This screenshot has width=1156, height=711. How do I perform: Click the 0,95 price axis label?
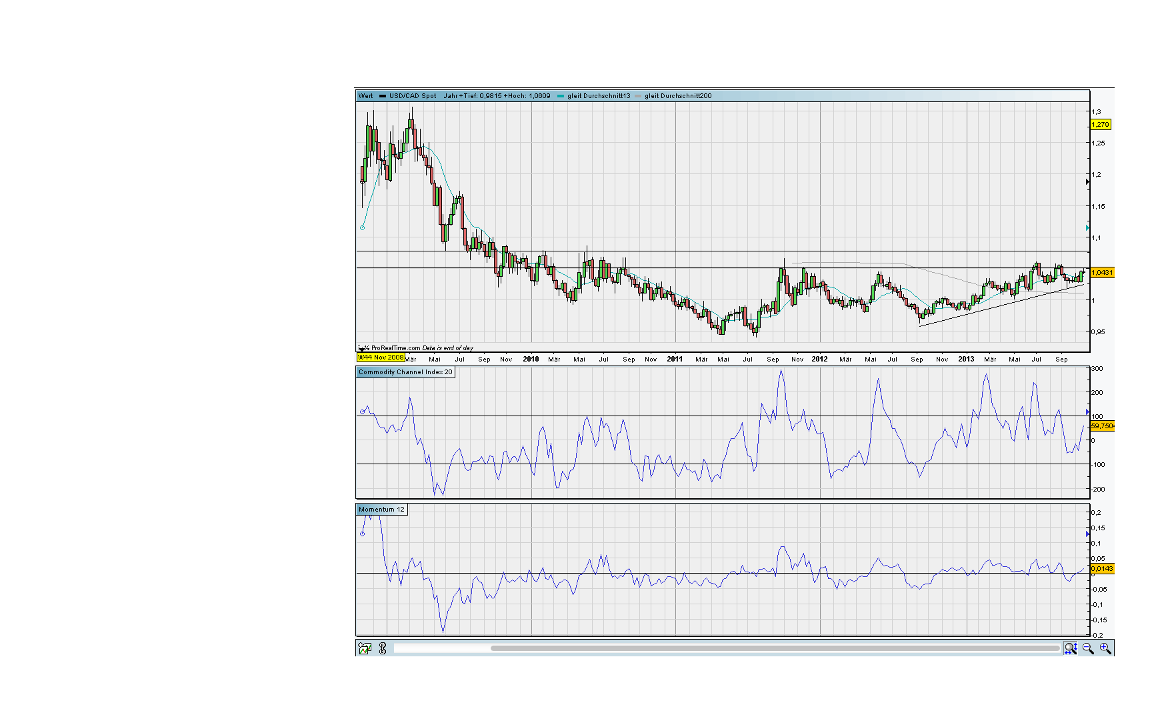1098,331
